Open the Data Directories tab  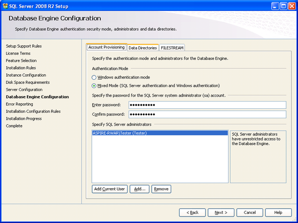pos(142,48)
